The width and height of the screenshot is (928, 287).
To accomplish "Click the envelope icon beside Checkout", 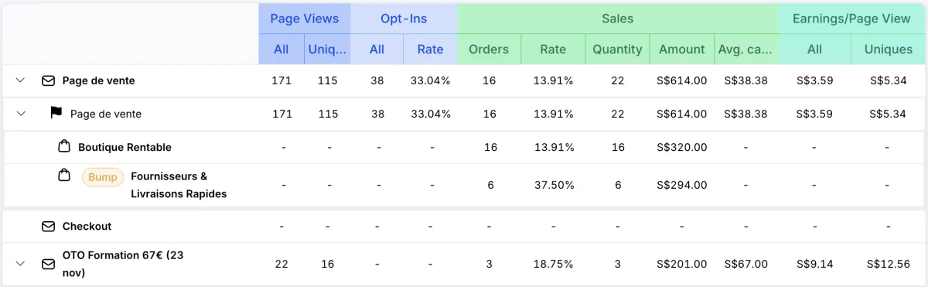I will [48, 226].
